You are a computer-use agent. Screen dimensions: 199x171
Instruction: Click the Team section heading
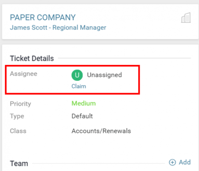[19, 164]
